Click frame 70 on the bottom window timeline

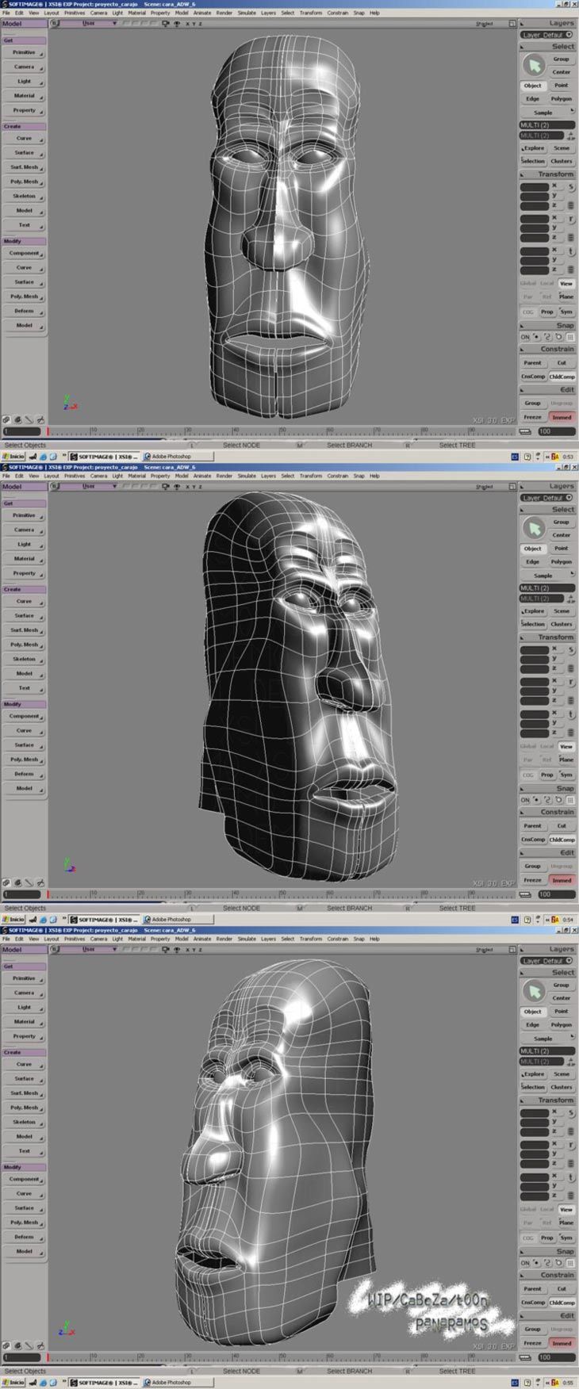click(x=376, y=1356)
